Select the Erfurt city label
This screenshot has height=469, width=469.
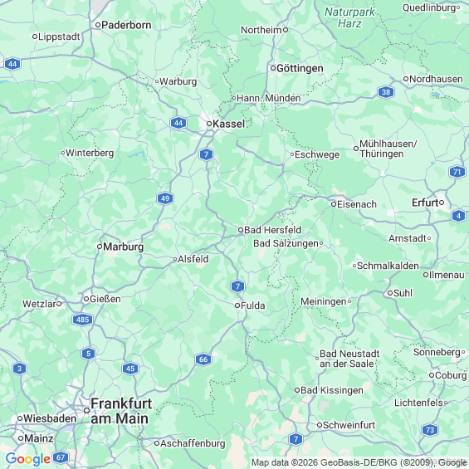click(x=425, y=203)
